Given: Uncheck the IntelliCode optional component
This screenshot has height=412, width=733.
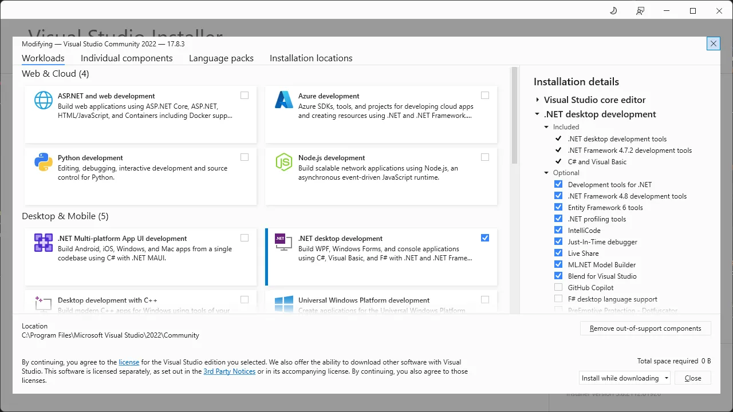Looking at the screenshot, I should (558, 230).
